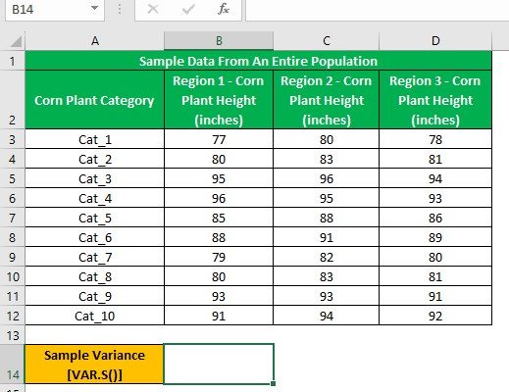
Task: Select row 3 header
Action: [12, 139]
